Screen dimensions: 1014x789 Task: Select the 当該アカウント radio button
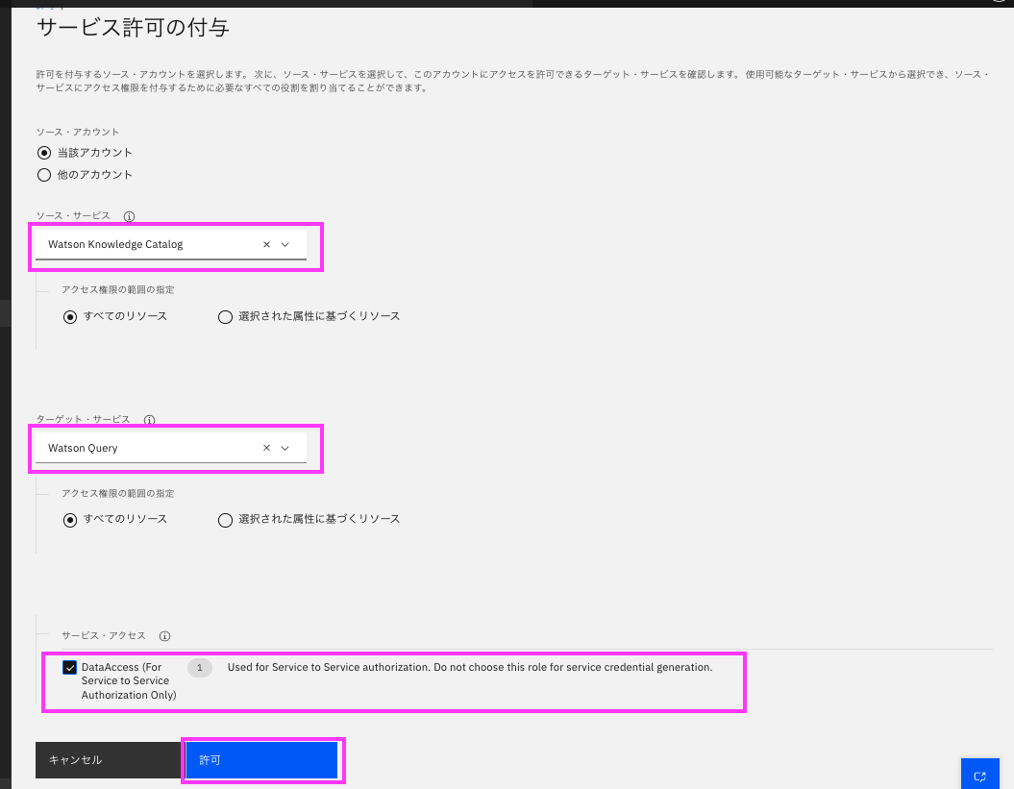44,153
